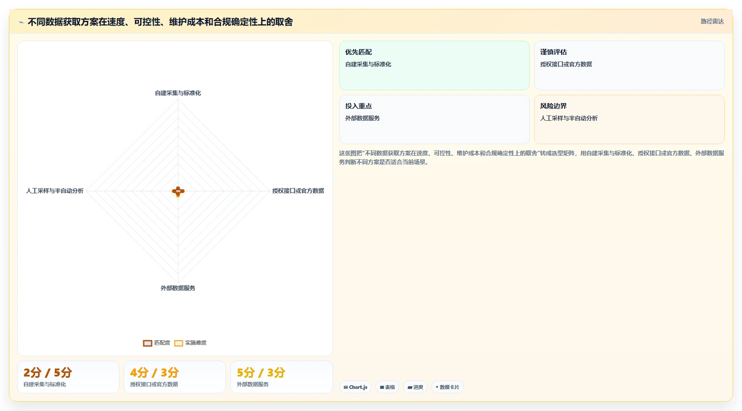Click the 路径雷达 label in the header
The width and height of the screenshot is (742, 411).
tap(712, 21)
